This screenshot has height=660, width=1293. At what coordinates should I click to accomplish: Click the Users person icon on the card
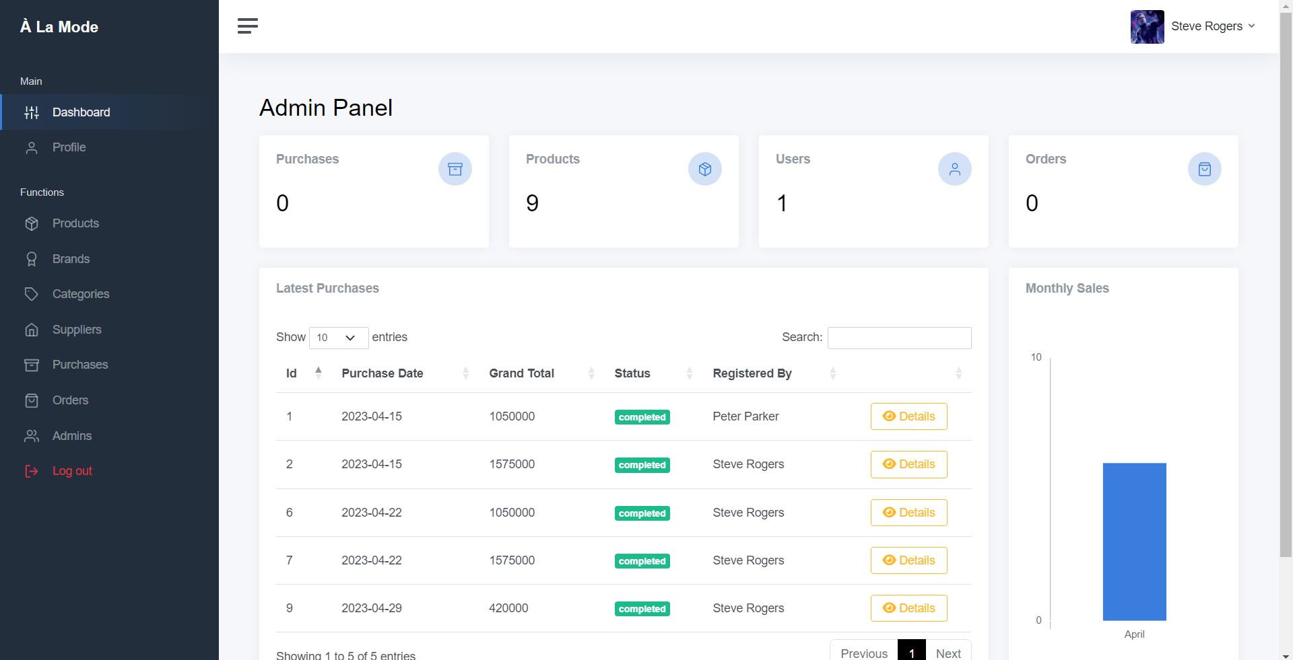click(954, 169)
